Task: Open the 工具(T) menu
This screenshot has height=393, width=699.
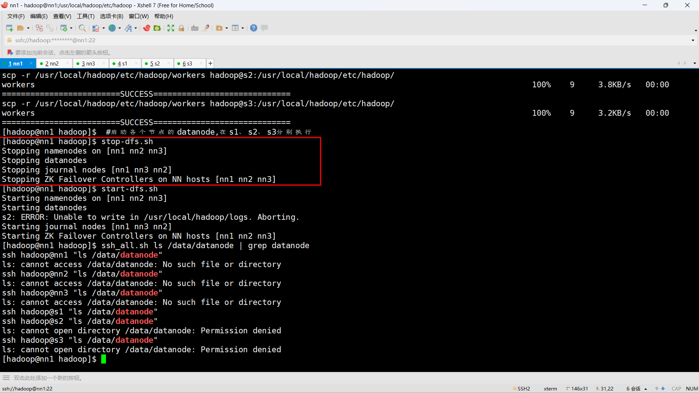Action: coord(85,16)
